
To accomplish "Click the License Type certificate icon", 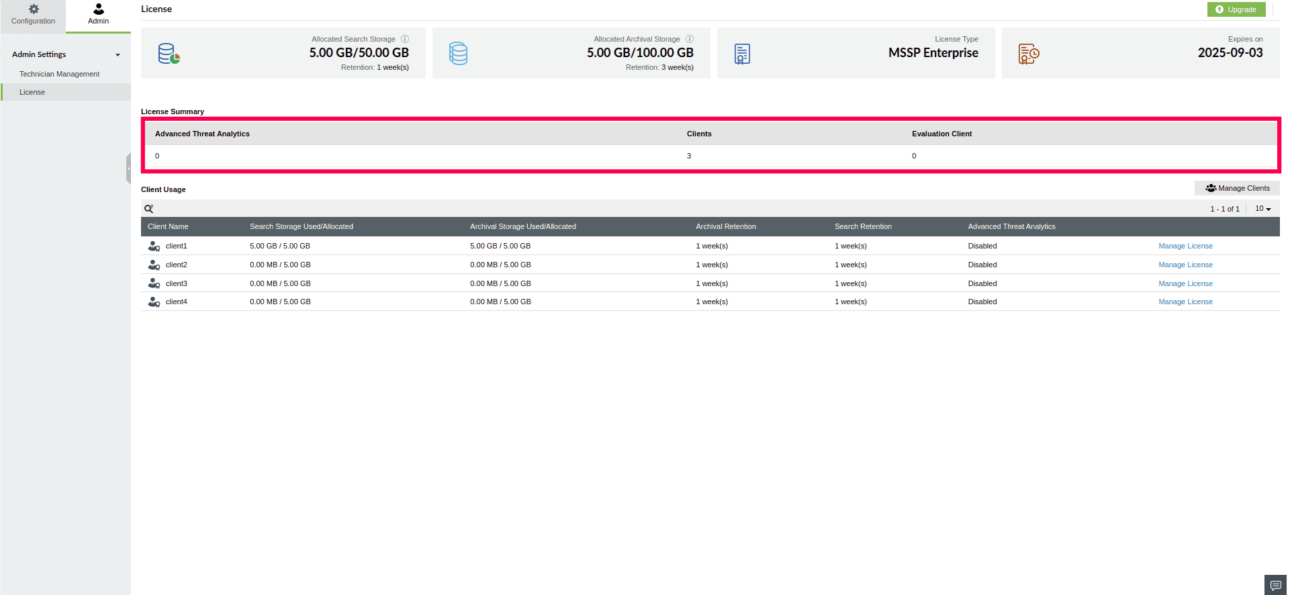I will point(742,54).
